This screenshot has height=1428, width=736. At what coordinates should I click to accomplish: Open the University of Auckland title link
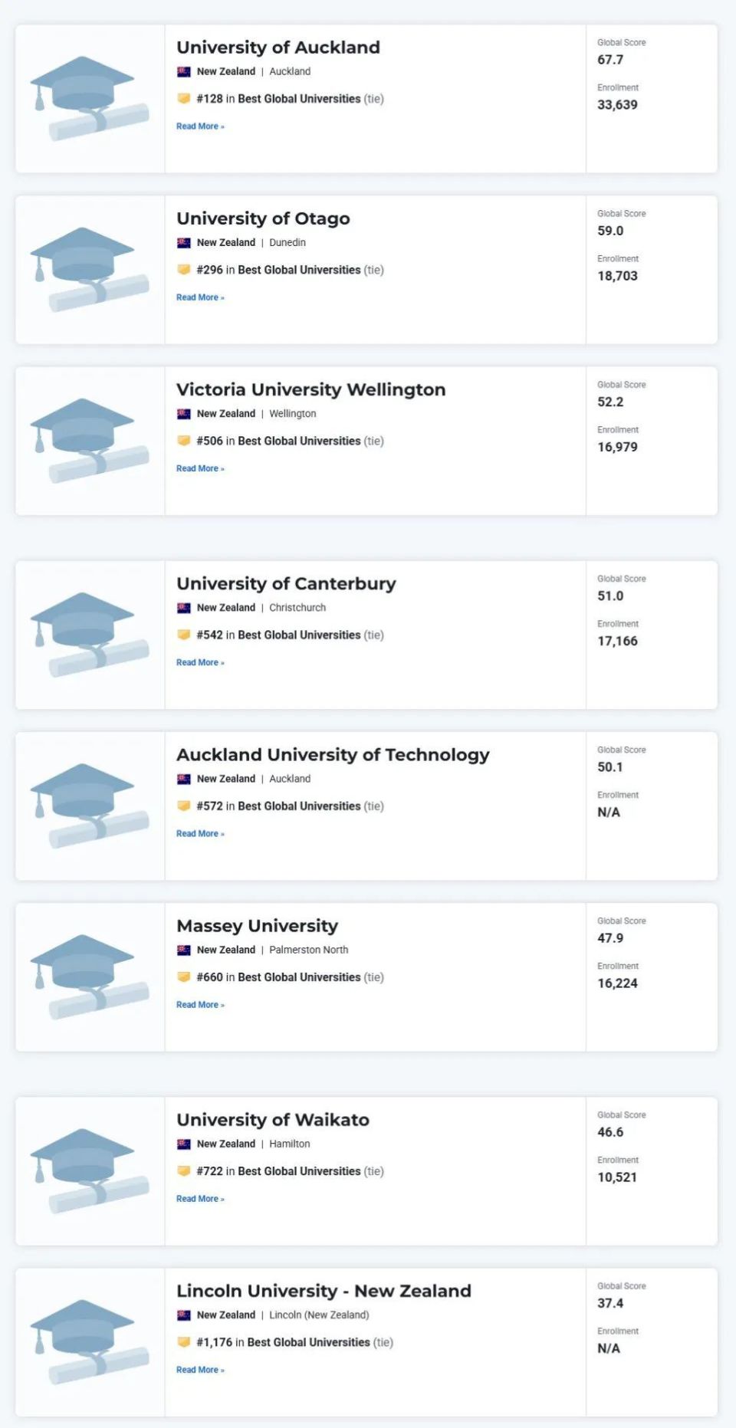(x=278, y=48)
